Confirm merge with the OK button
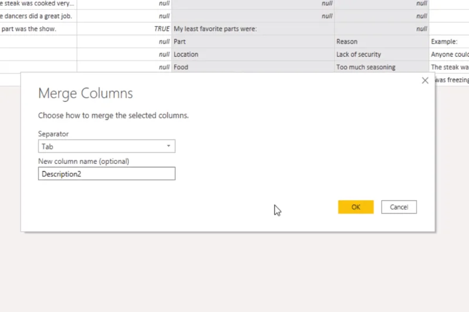469x312 pixels. pyautogui.click(x=356, y=207)
